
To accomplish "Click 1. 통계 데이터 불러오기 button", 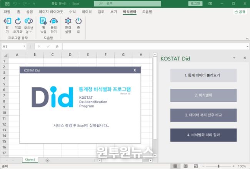I will pyautogui.click(x=203, y=76).
